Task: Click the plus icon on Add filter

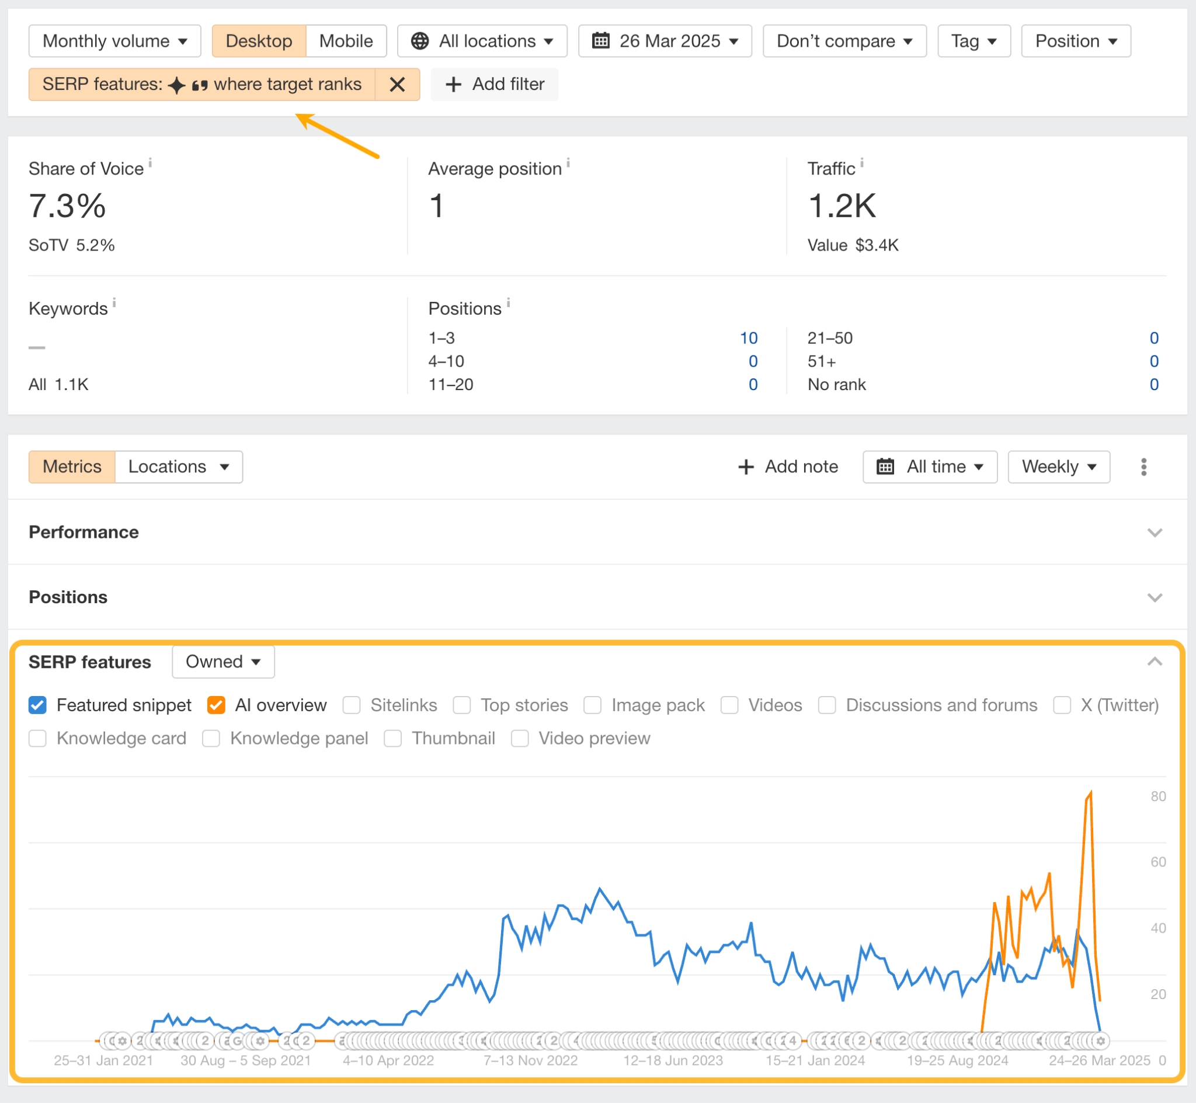Action: pos(454,84)
